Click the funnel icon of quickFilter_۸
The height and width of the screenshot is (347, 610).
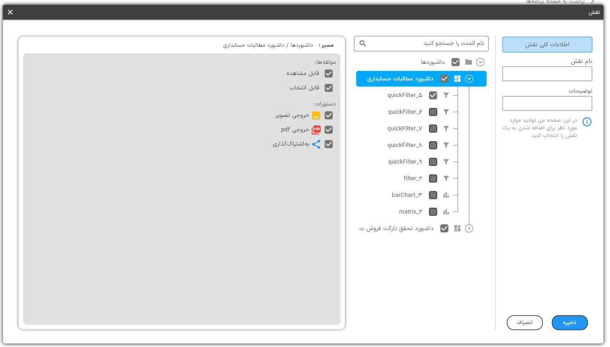tap(446, 145)
